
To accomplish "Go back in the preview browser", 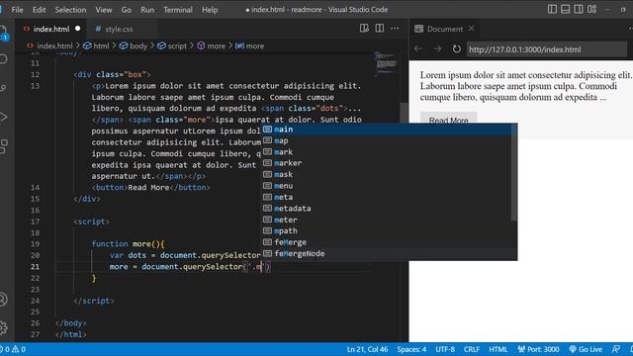I will pos(417,48).
